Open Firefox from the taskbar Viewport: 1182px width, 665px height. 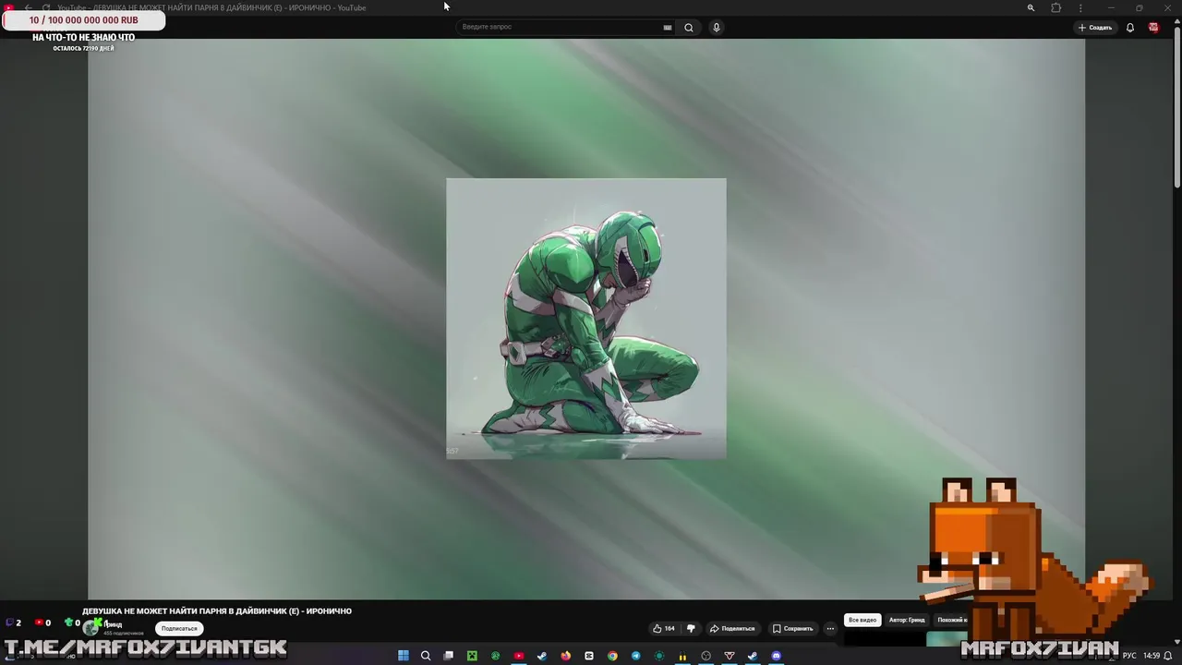click(x=565, y=656)
